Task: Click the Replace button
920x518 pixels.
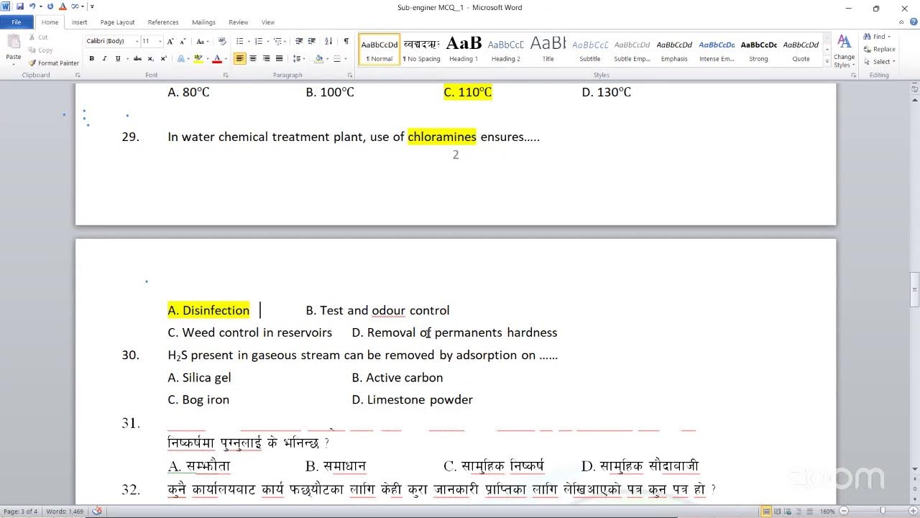Action: click(x=879, y=49)
